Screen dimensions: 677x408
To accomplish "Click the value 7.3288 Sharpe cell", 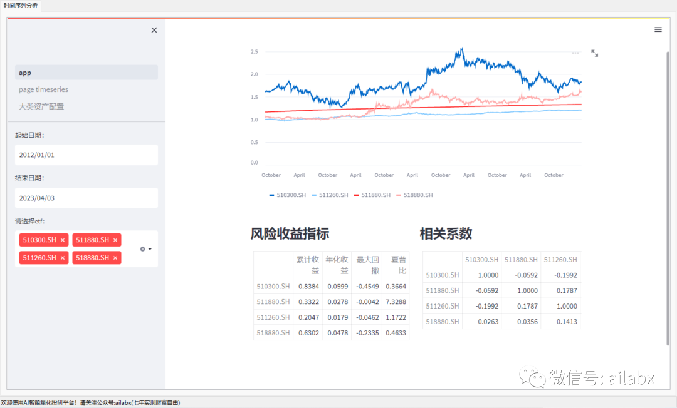I will (x=396, y=302).
